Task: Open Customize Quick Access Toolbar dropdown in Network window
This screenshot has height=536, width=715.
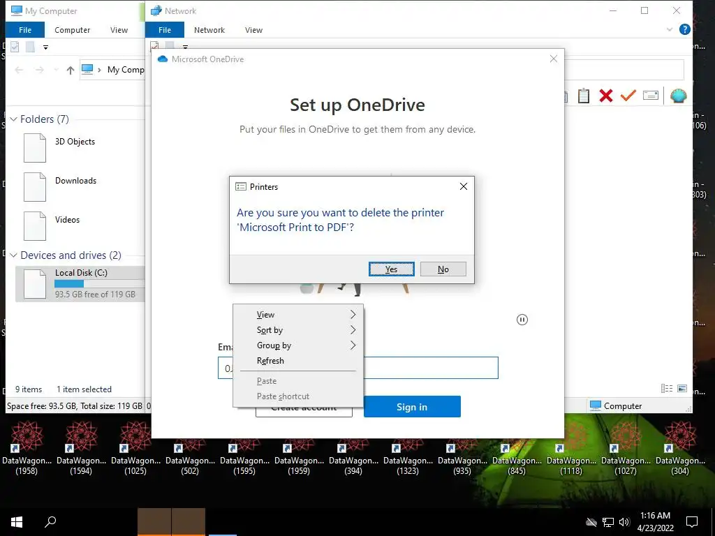Action: (x=185, y=47)
